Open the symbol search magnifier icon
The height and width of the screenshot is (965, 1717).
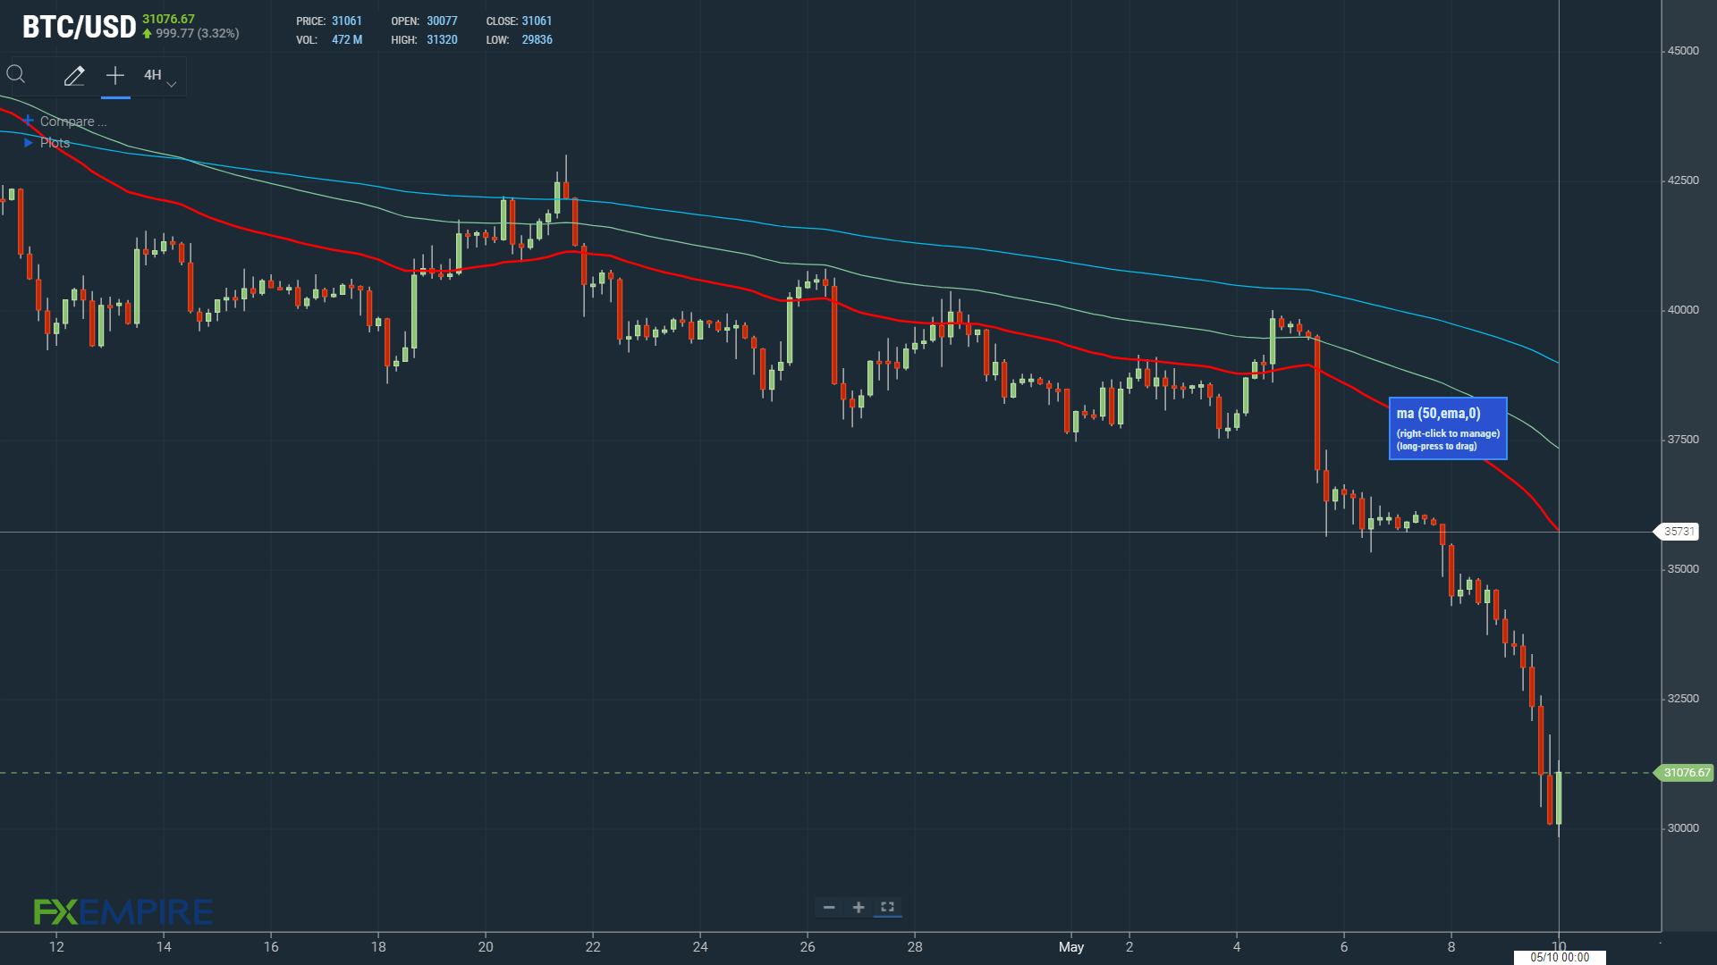click(16, 75)
